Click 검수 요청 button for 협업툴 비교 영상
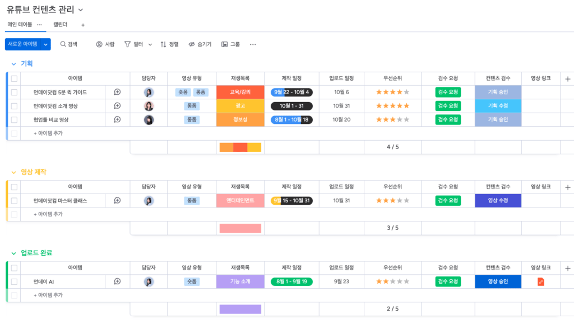This screenshot has width=574, height=323. click(448, 119)
